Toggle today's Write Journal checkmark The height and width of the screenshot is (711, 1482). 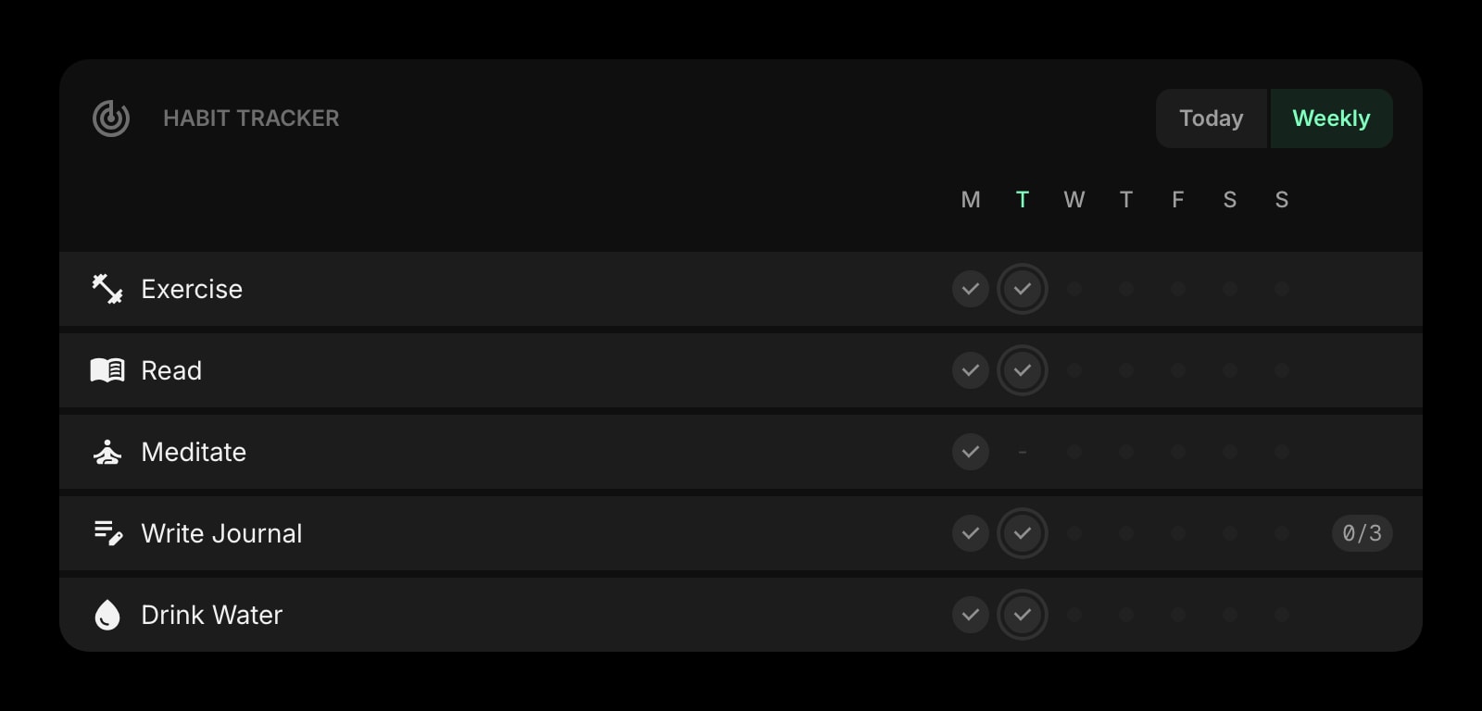pyautogui.click(x=1023, y=533)
